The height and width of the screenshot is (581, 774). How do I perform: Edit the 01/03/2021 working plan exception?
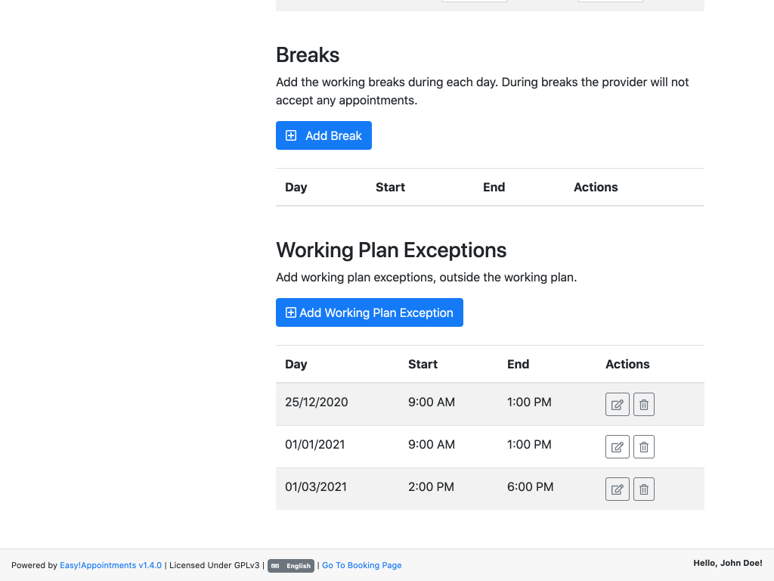(617, 489)
